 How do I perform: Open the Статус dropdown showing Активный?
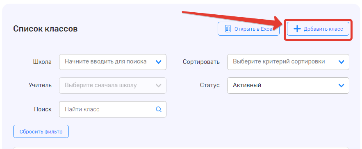click(288, 86)
